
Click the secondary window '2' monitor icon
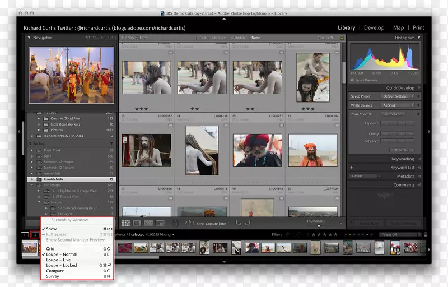[35, 235]
